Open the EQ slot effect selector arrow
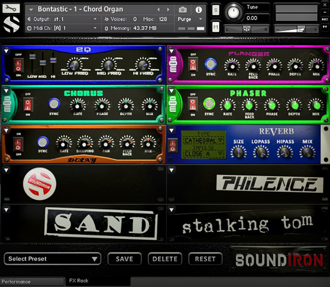Screen dimensions: 330x287 6,51
